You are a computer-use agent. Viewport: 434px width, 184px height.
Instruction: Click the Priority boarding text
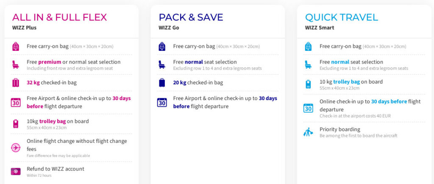(339, 129)
